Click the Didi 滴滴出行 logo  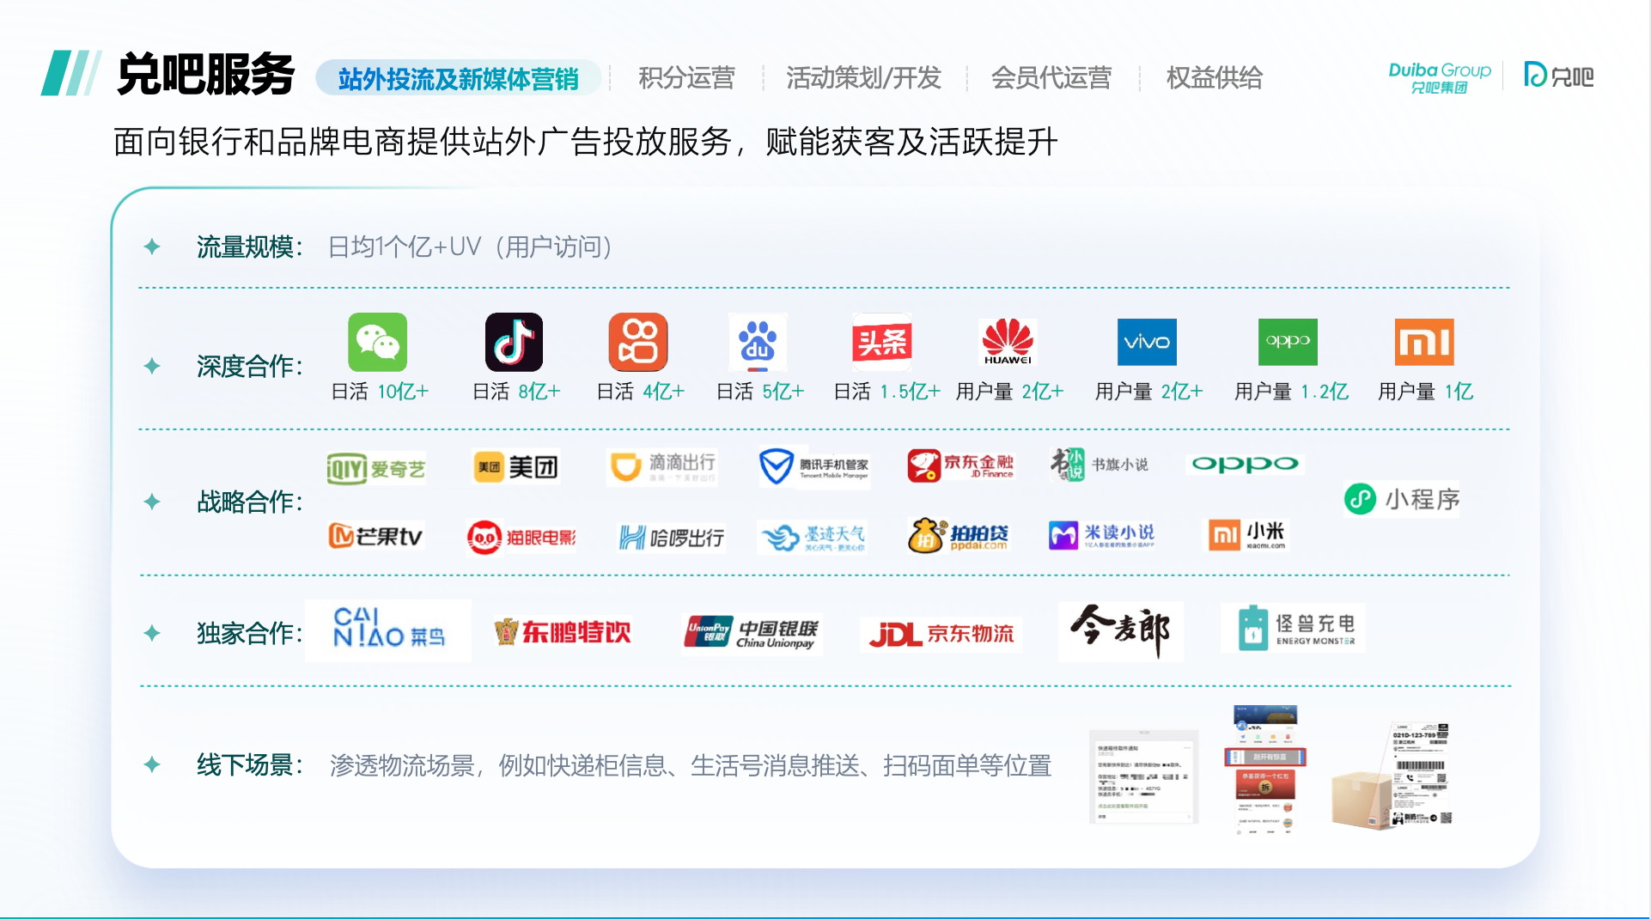coord(661,466)
